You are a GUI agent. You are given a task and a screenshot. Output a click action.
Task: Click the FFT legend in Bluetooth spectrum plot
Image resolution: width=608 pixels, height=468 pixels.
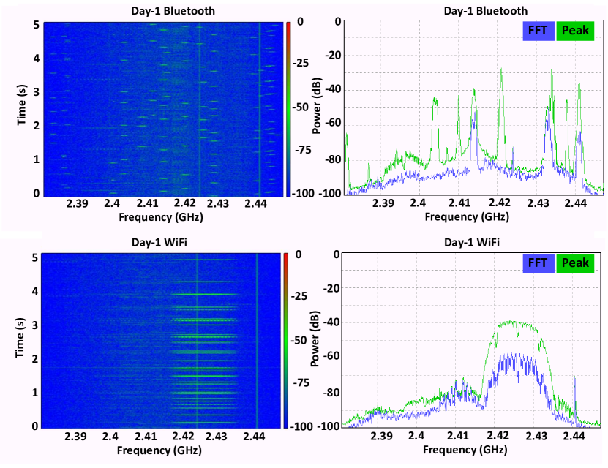[538, 31]
